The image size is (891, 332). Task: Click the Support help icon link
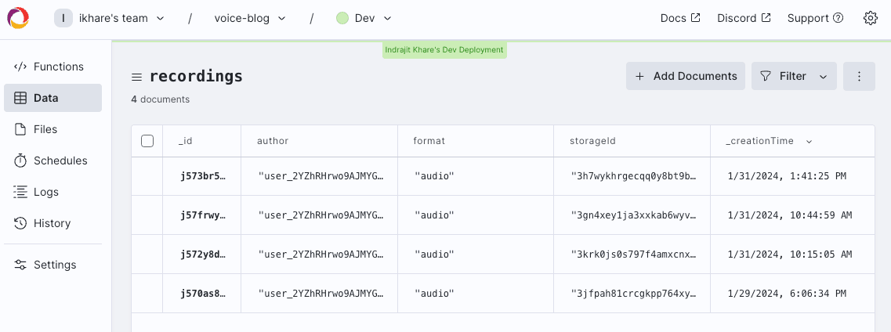[815, 18]
